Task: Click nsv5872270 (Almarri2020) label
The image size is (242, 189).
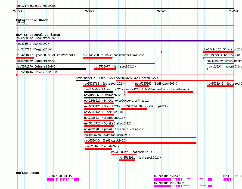Action: pyautogui.click(x=36, y=66)
